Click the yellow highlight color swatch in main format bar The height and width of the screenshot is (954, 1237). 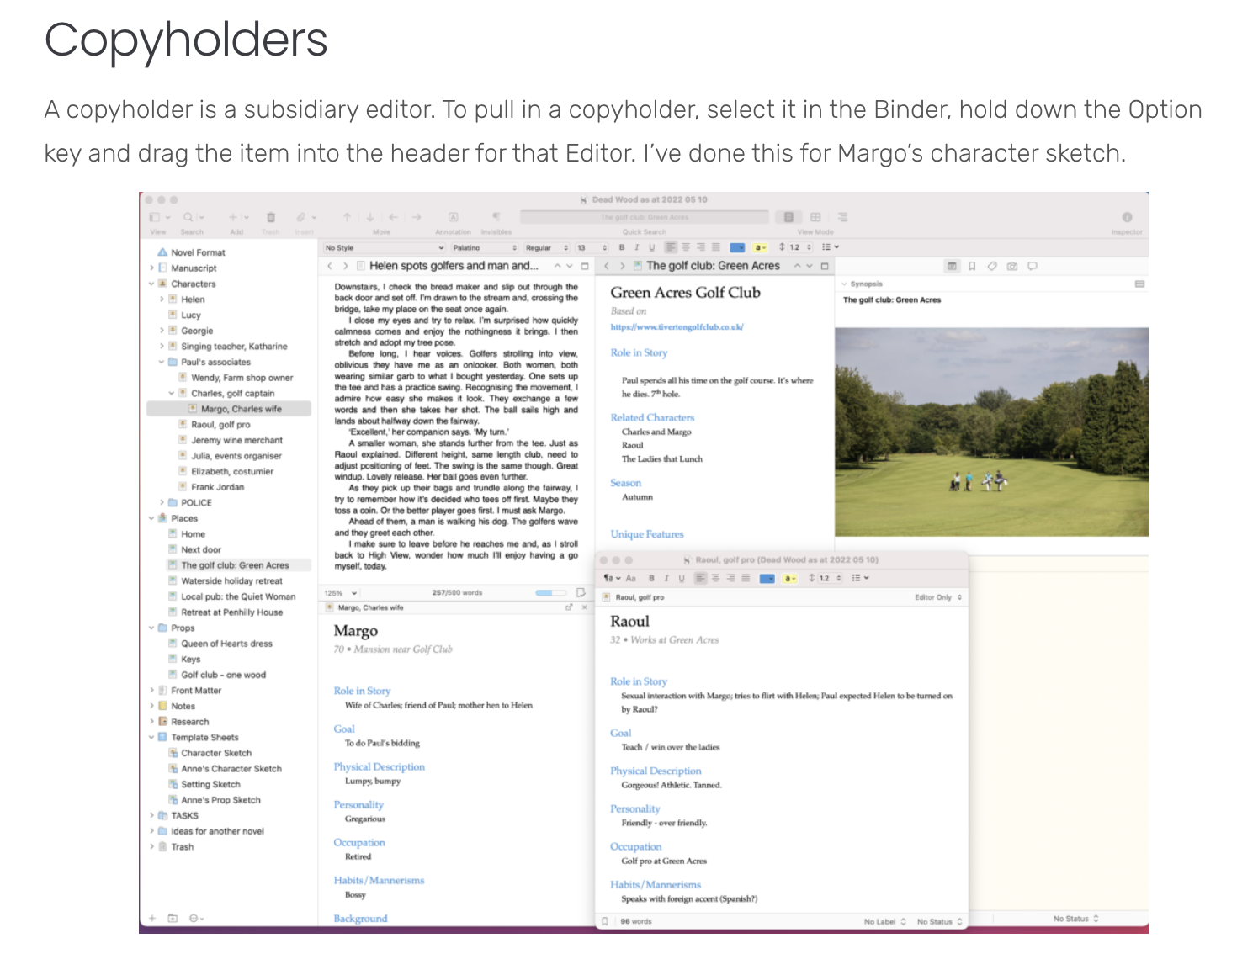(760, 247)
